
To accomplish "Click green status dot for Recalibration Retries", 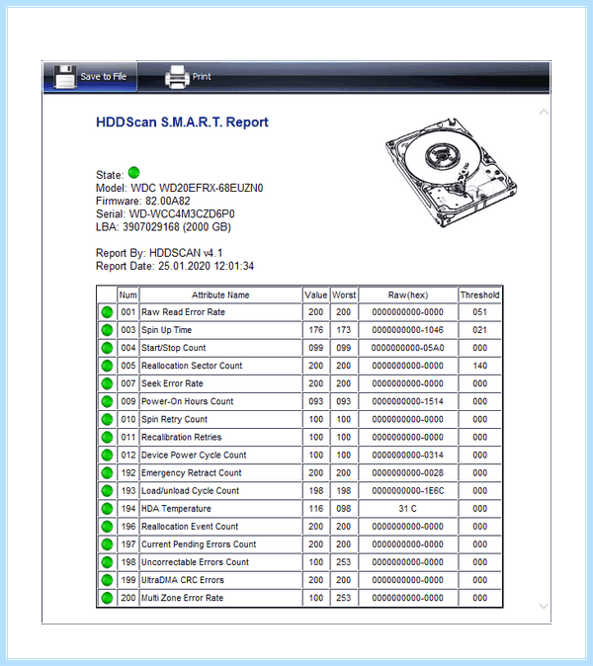I will tap(107, 437).
